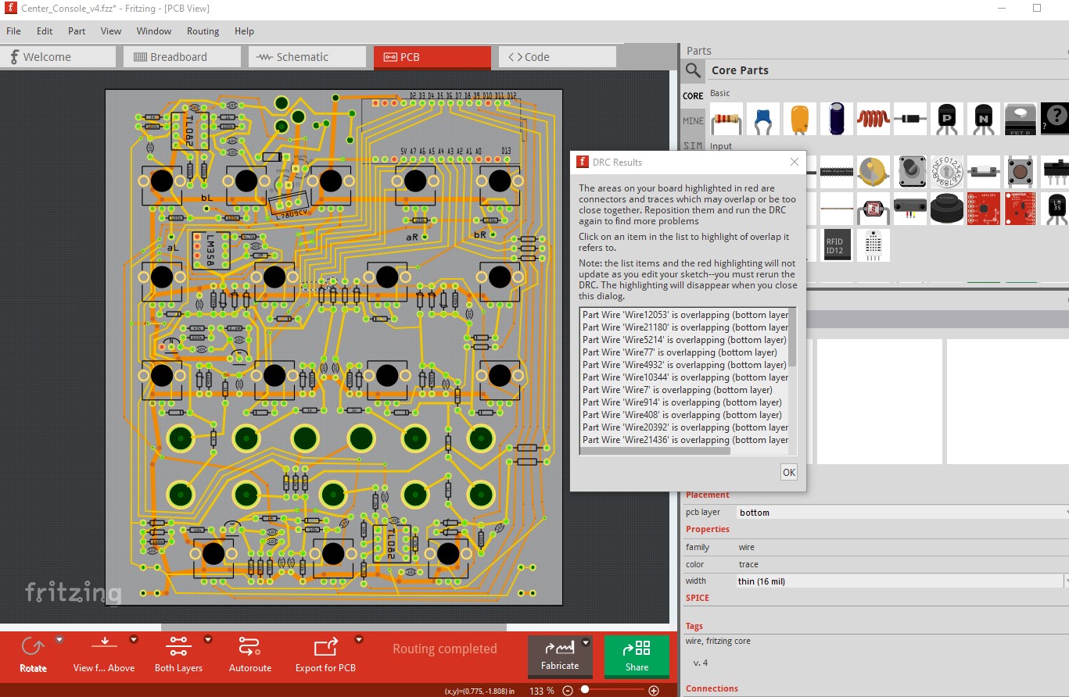Select the LM35 temperature sensor part
The width and height of the screenshot is (1069, 697).
coord(1056,208)
